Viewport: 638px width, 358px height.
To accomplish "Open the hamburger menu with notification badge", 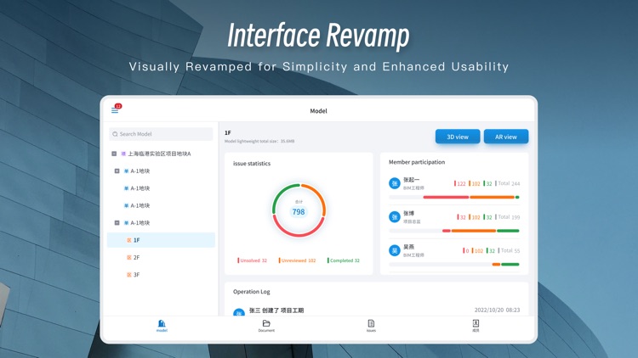I will coord(116,109).
